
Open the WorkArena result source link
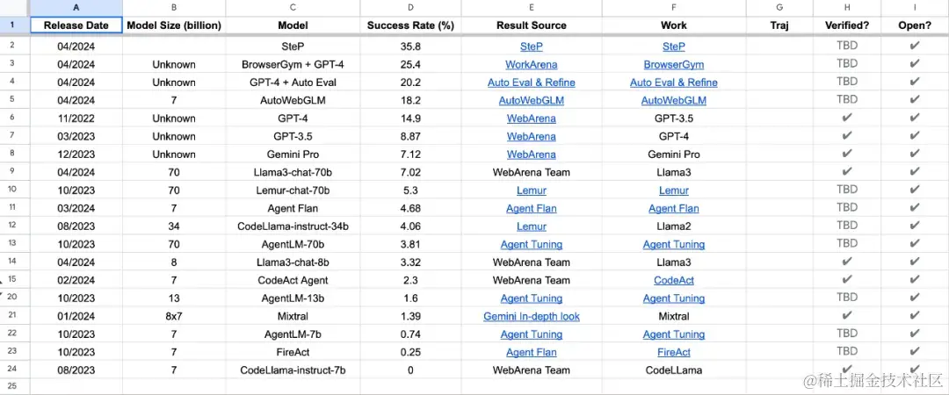[x=531, y=64]
